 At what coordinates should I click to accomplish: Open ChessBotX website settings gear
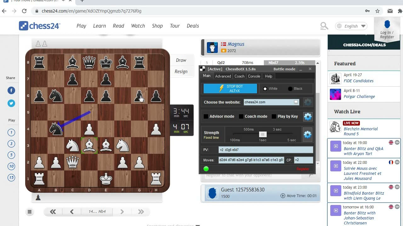(308, 102)
